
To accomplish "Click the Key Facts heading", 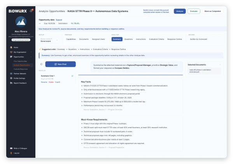I will [86, 82].
